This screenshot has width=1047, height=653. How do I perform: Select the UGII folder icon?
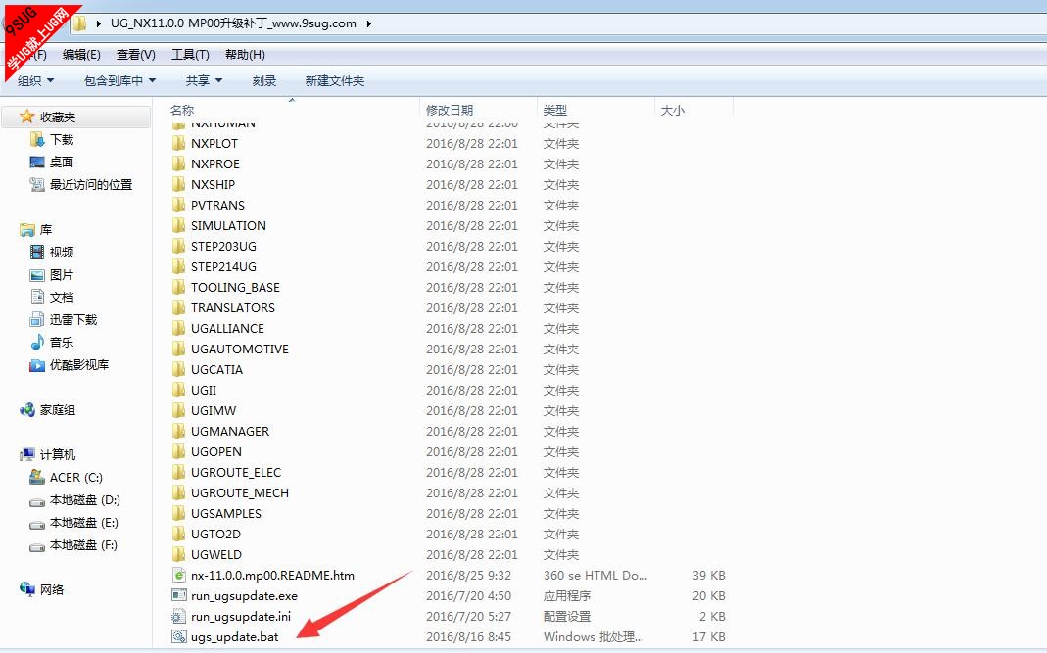(179, 390)
